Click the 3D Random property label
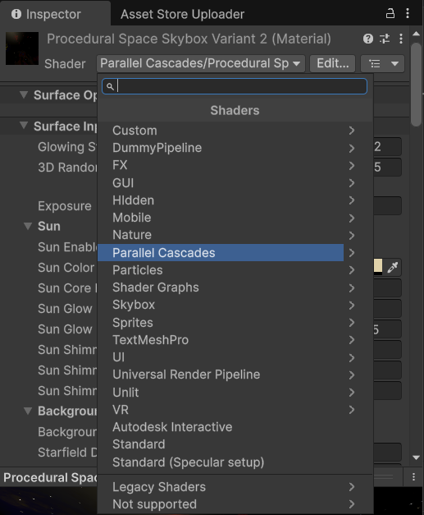The width and height of the screenshot is (424, 515). click(67, 168)
